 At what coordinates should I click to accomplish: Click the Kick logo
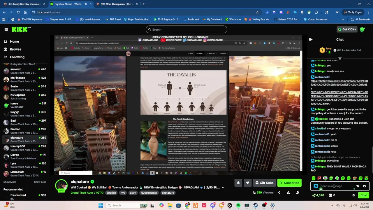pyautogui.click(x=21, y=29)
